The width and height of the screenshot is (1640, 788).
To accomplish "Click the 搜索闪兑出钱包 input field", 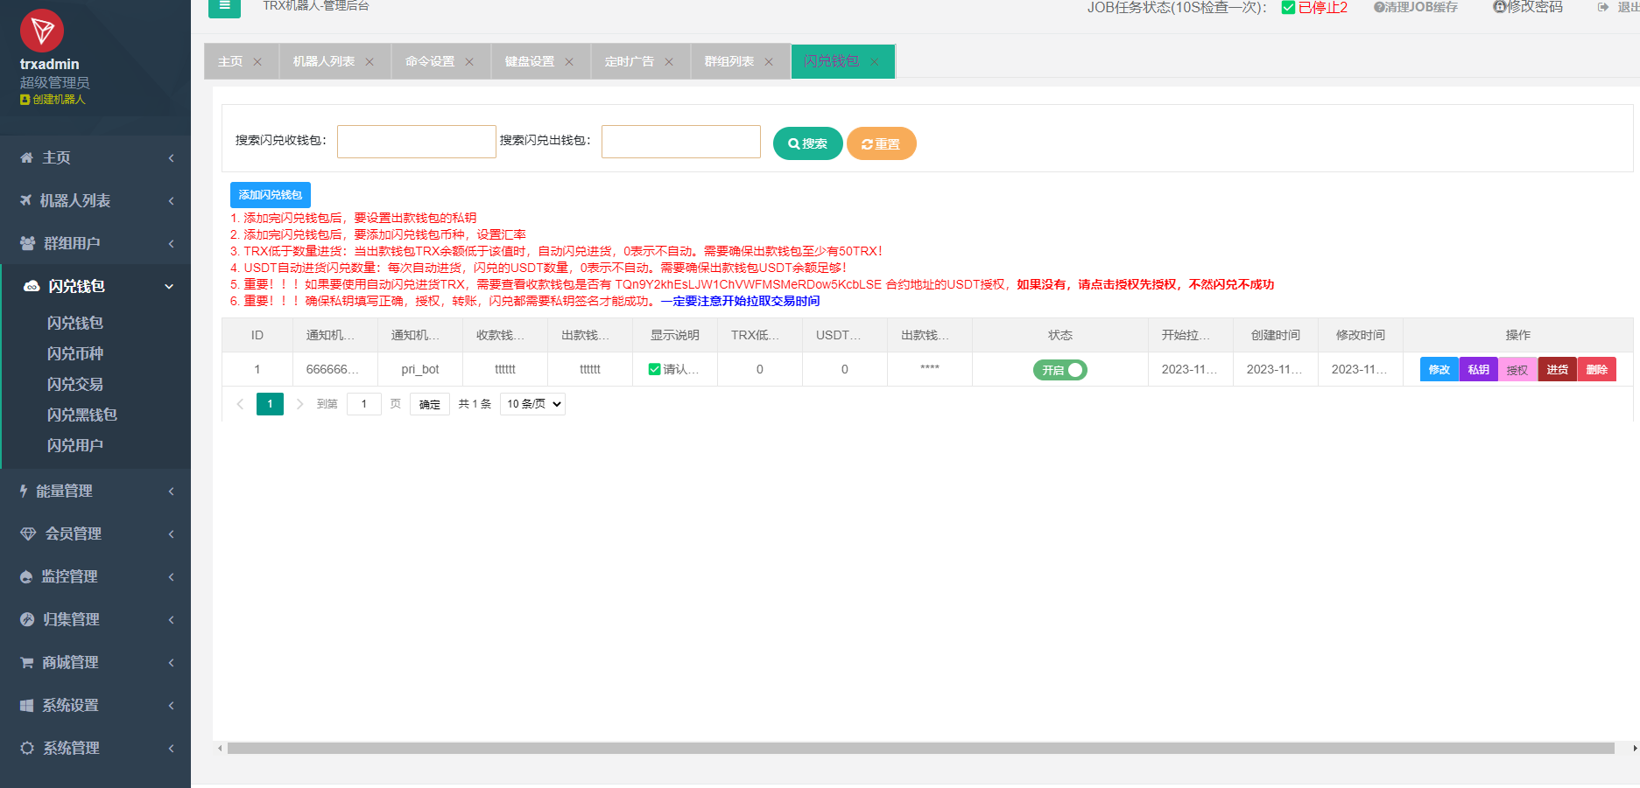I will (x=681, y=142).
